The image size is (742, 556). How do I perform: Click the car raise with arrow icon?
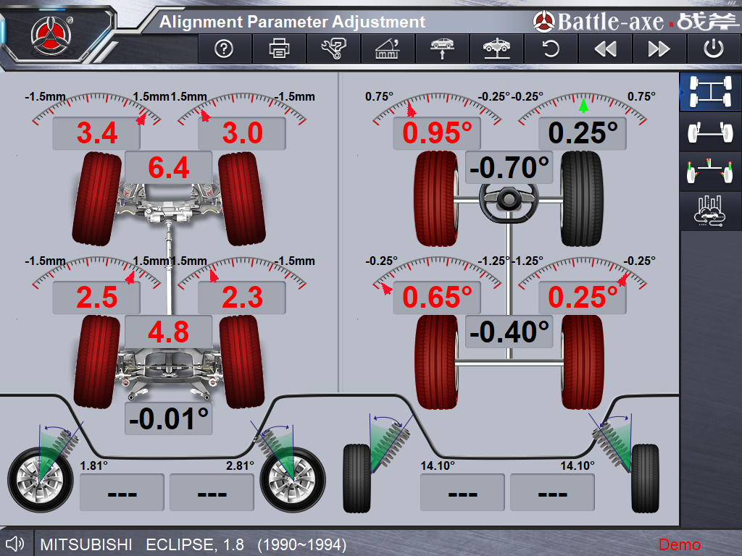tap(442, 49)
